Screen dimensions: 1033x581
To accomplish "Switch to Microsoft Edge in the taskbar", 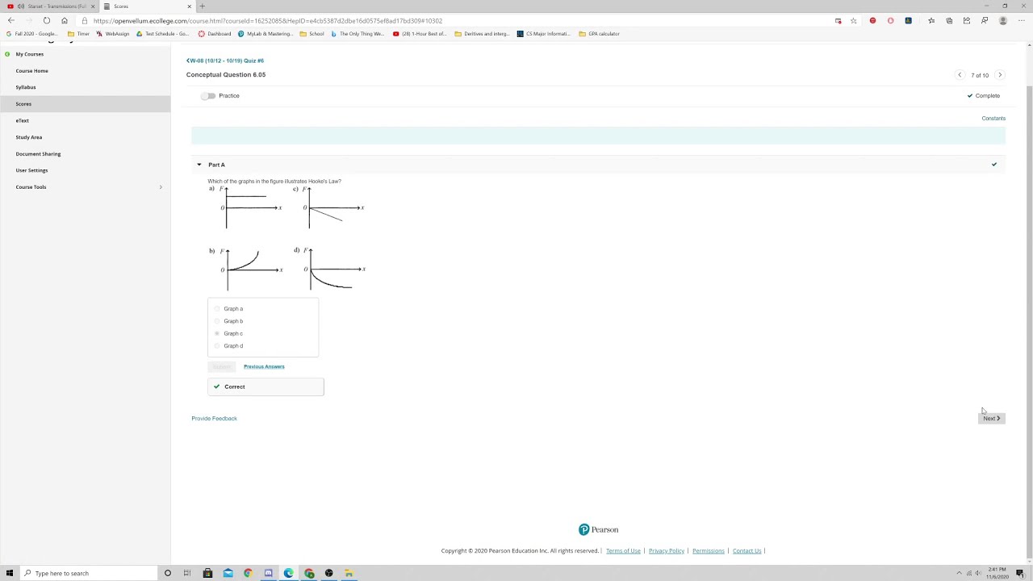I will point(288,573).
